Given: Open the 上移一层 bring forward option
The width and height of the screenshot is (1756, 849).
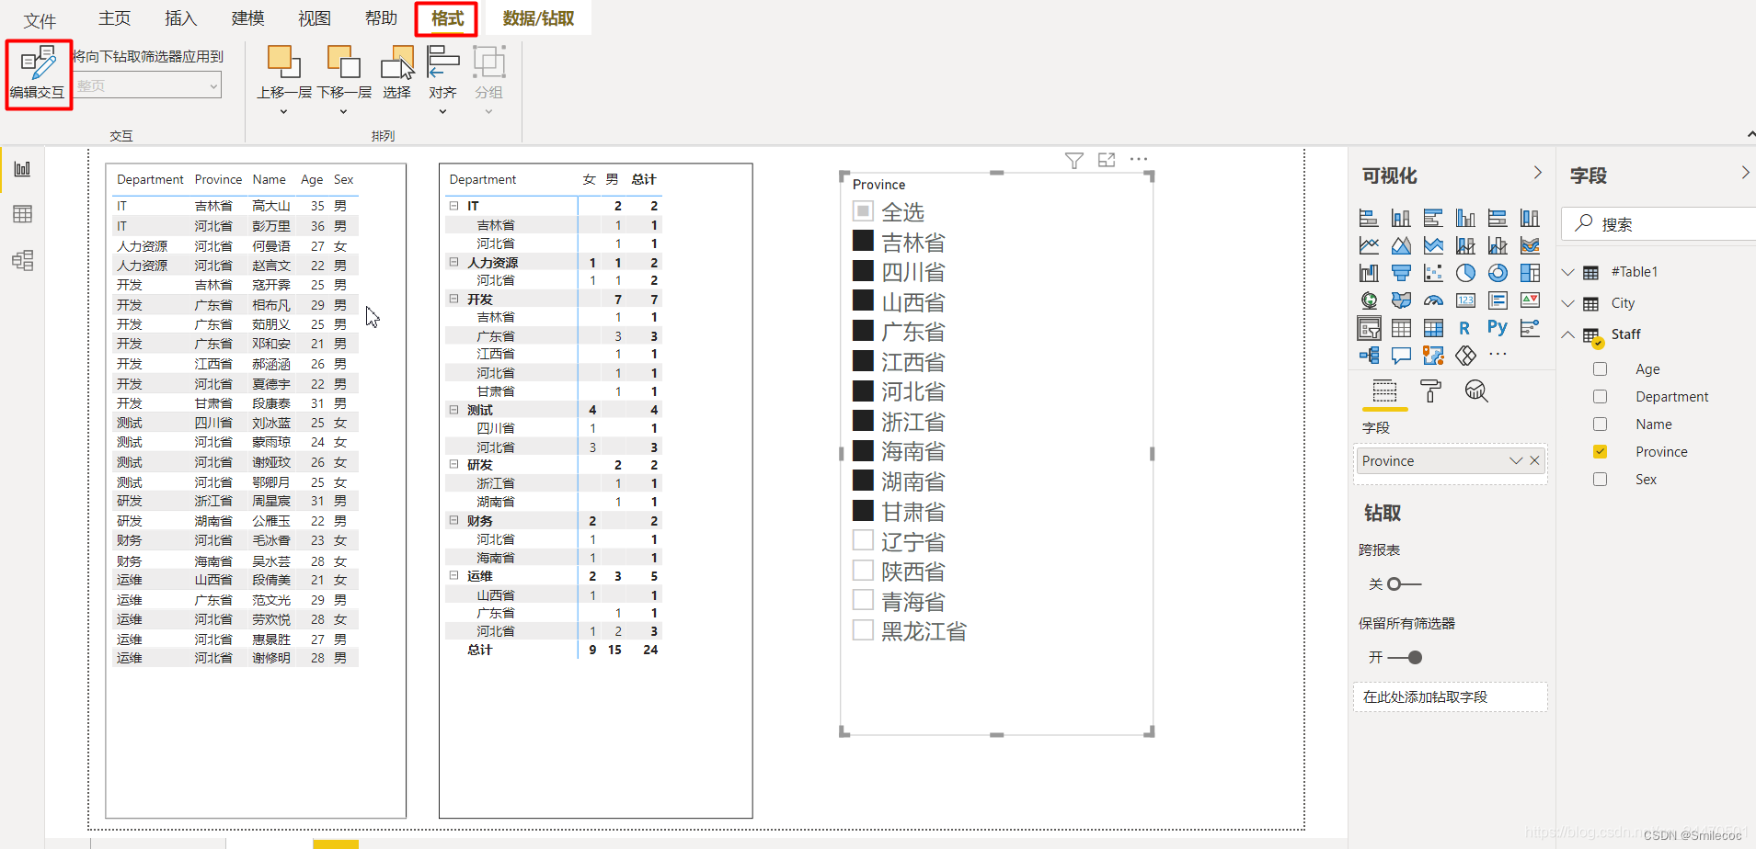Looking at the screenshot, I should [x=283, y=80].
